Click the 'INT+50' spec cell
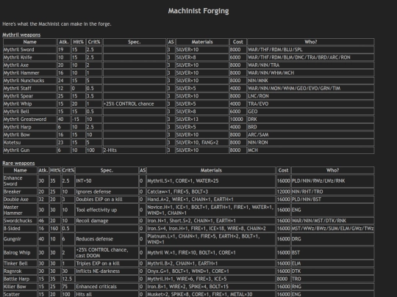The width and height of the screenshot is (397, 297). tap(107, 181)
